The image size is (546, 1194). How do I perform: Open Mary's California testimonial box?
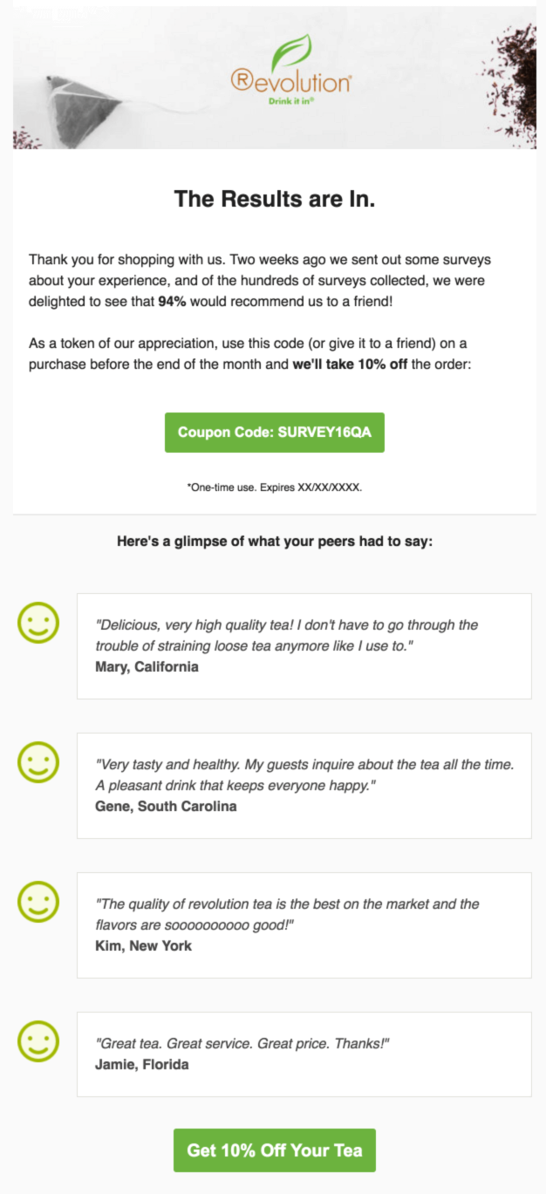coord(304,645)
